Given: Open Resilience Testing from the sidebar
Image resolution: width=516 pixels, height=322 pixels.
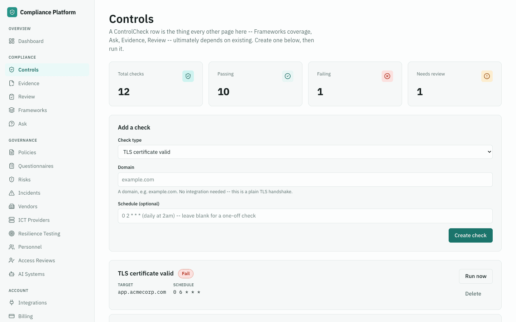Looking at the screenshot, I should tap(47, 234).
